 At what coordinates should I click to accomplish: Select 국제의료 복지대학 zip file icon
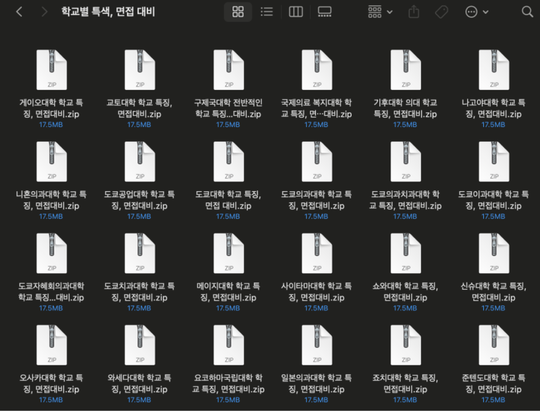pos(317,70)
